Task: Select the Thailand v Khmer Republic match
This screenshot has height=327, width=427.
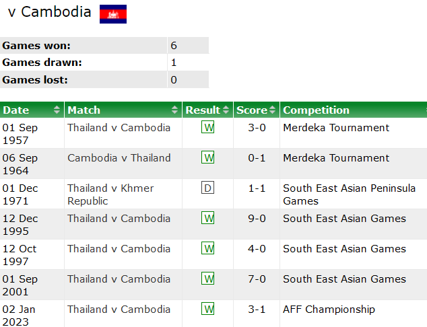Action: (110, 194)
